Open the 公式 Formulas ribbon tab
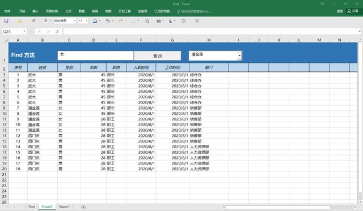 [x=68, y=11]
